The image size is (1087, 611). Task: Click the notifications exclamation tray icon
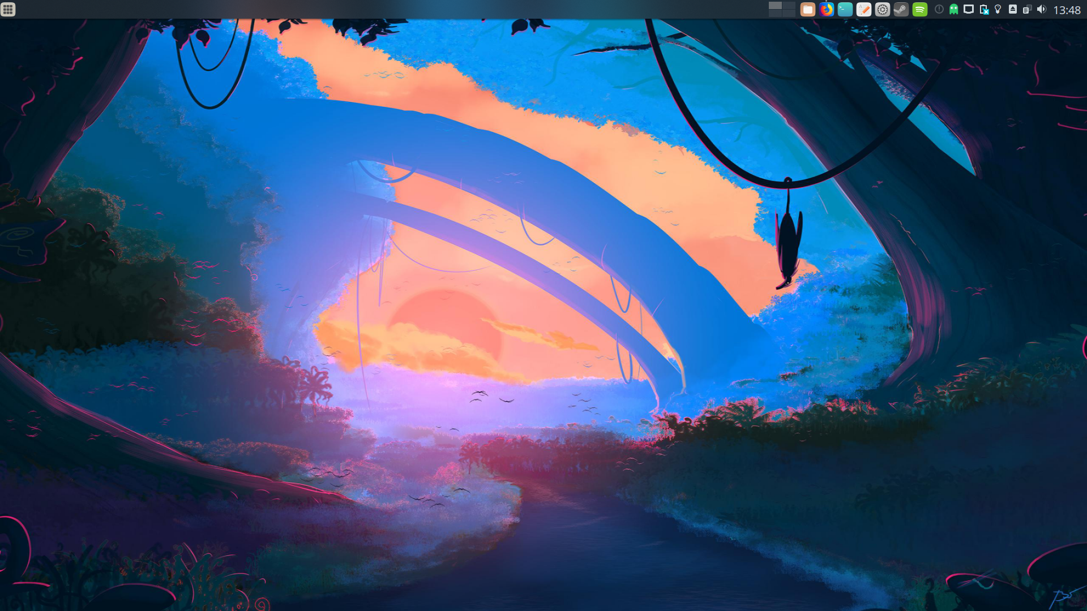click(x=939, y=9)
